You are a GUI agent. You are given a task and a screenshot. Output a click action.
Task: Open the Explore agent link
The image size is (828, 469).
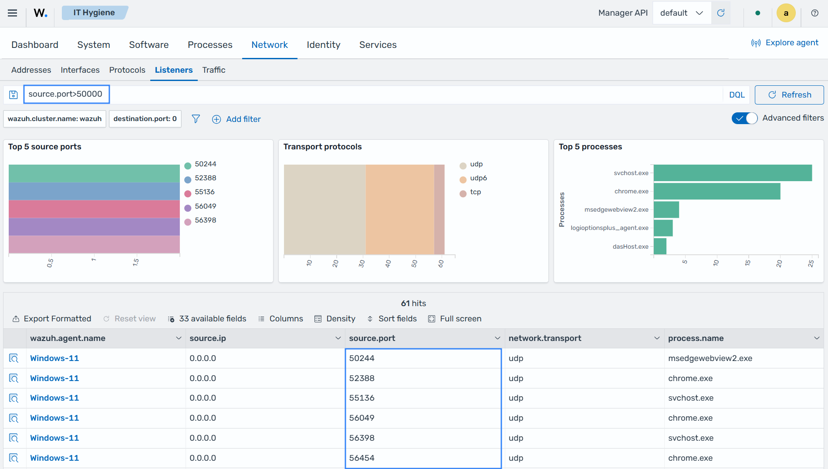click(x=784, y=43)
